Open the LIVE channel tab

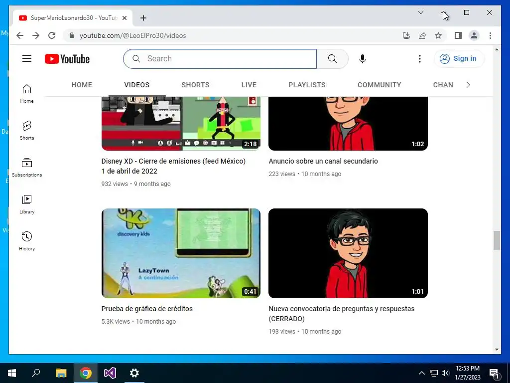point(249,85)
